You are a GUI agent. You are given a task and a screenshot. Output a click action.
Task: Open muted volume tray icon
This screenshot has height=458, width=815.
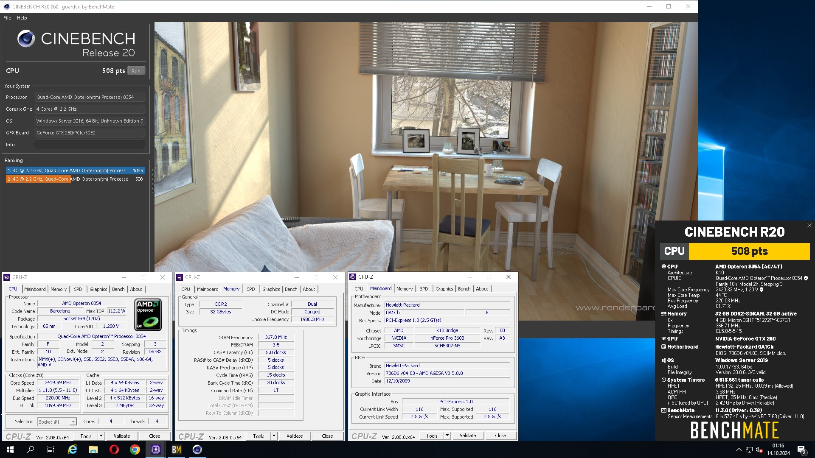coord(759,450)
